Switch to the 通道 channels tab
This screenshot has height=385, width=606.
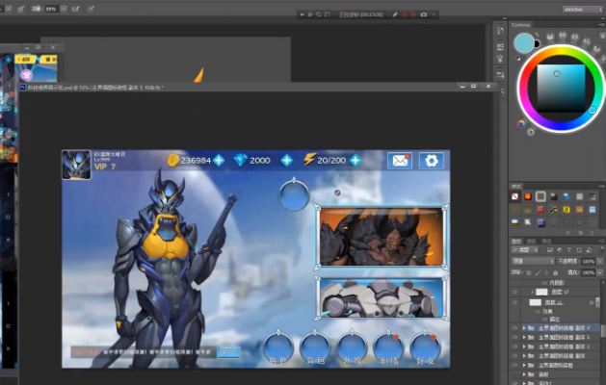[x=532, y=241]
